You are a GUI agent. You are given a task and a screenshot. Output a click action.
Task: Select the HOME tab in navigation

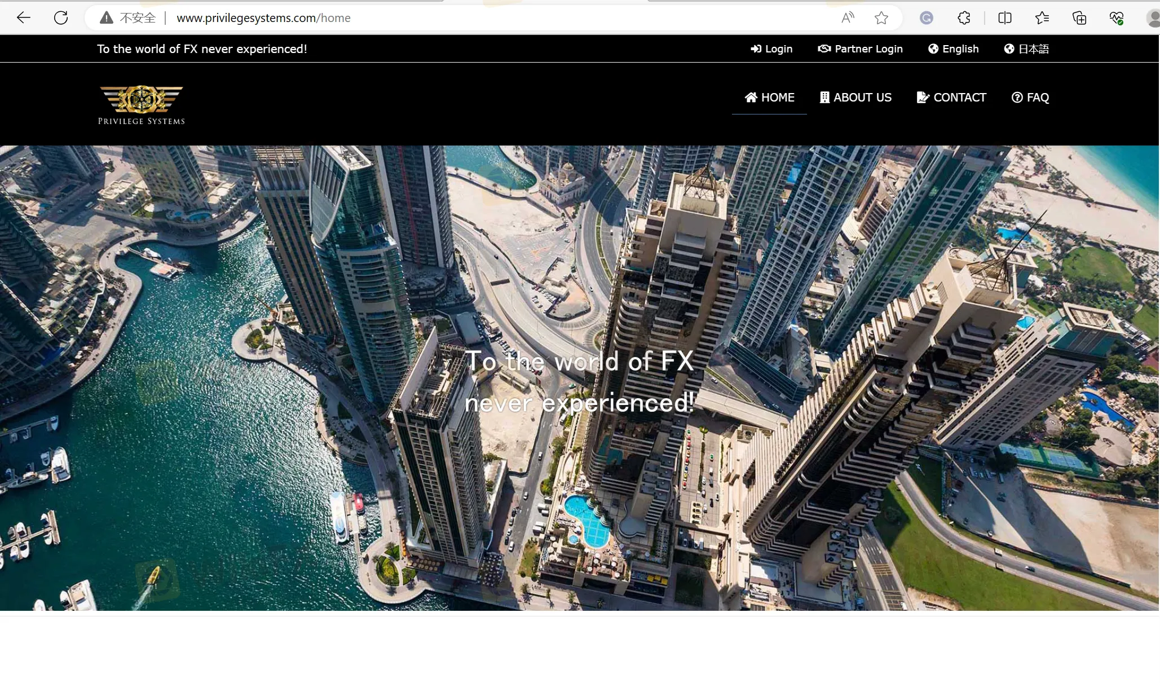pos(770,97)
